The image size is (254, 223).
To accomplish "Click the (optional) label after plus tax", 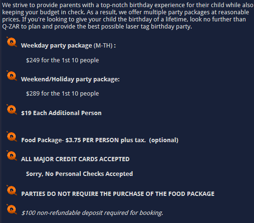I will tap(164, 140).
